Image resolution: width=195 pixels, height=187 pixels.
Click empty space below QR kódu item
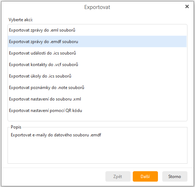pyautogui.click(x=97, y=118)
